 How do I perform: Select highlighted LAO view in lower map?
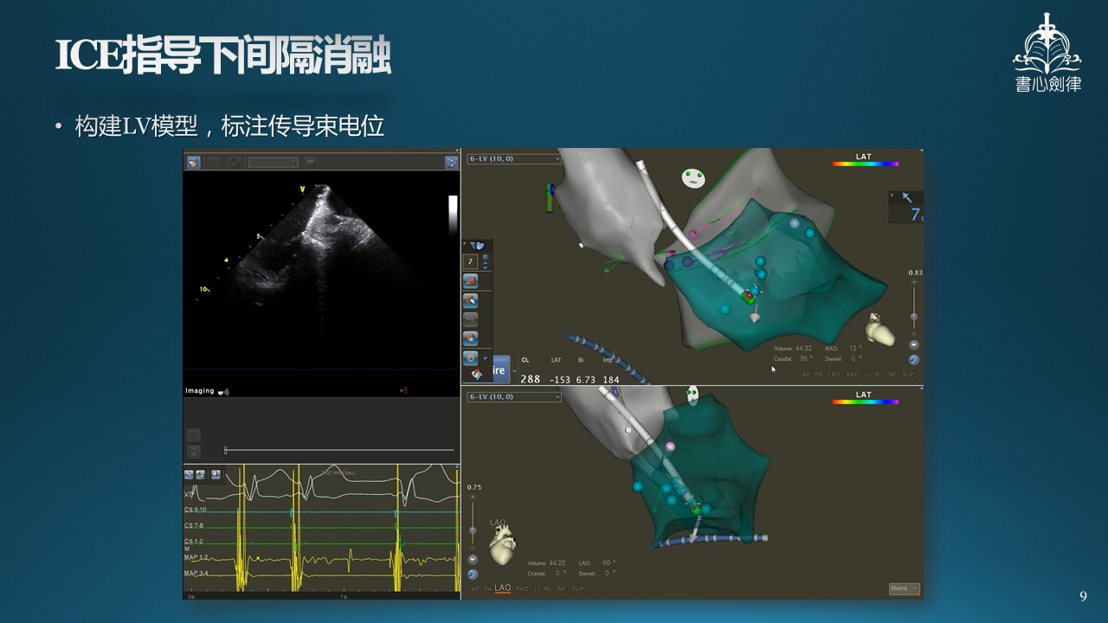click(503, 588)
